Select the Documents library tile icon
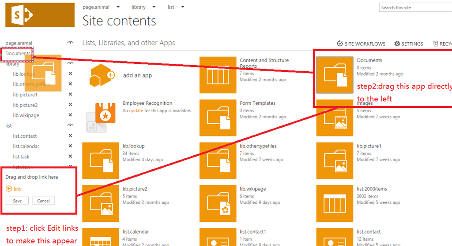Screen dimensions: 452x246 click(x=335, y=75)
